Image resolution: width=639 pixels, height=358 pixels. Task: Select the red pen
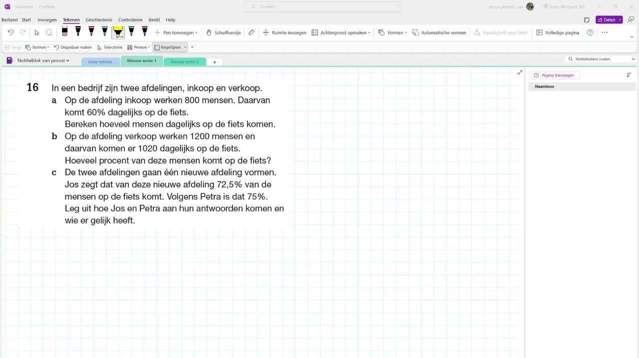coord(91,32)
